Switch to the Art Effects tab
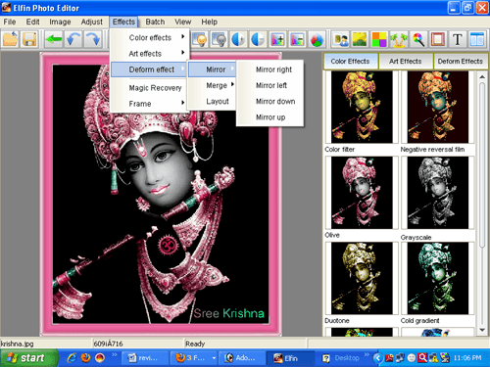This screenshot has height=367, width=490. click(406, 62)
